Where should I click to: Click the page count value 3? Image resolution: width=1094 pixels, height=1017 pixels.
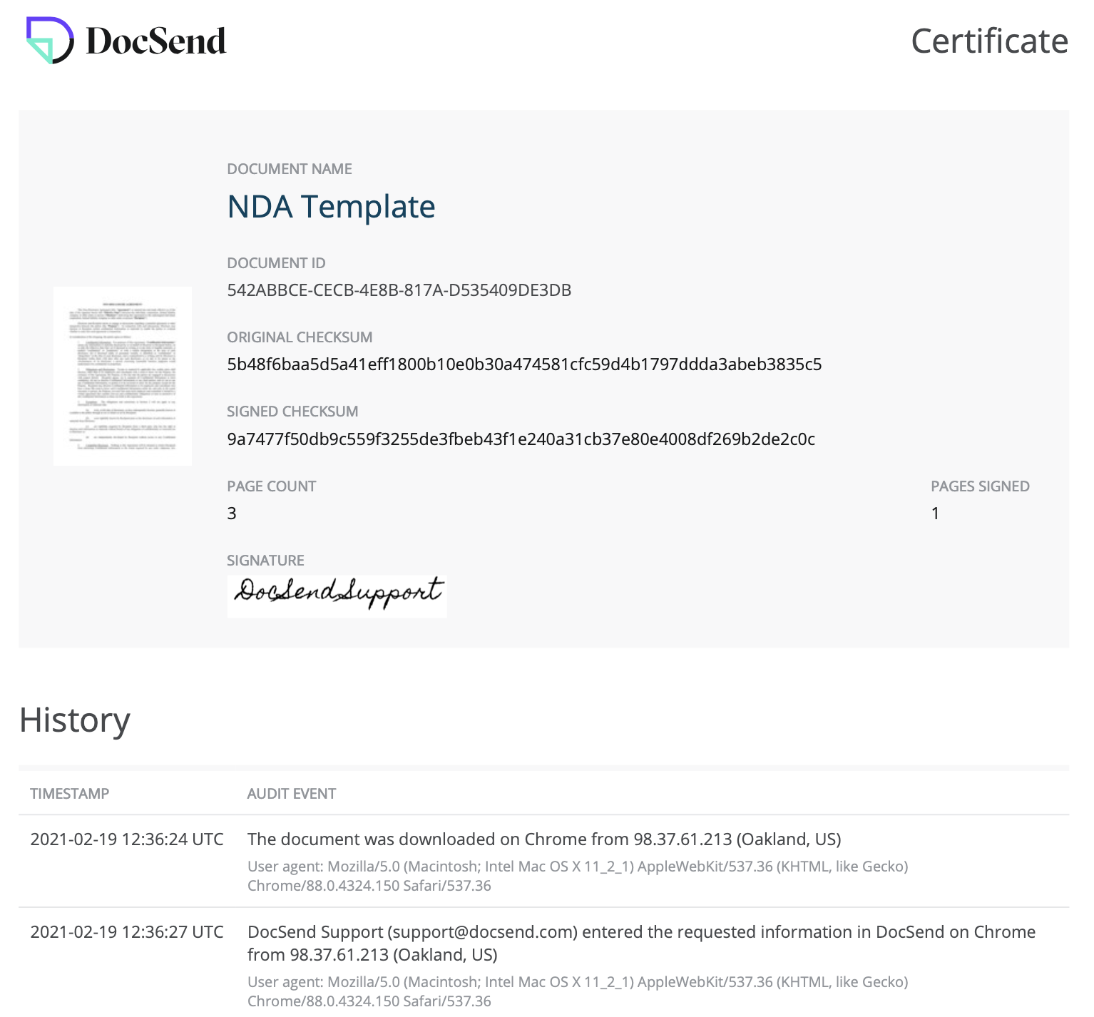click(232, 513)
